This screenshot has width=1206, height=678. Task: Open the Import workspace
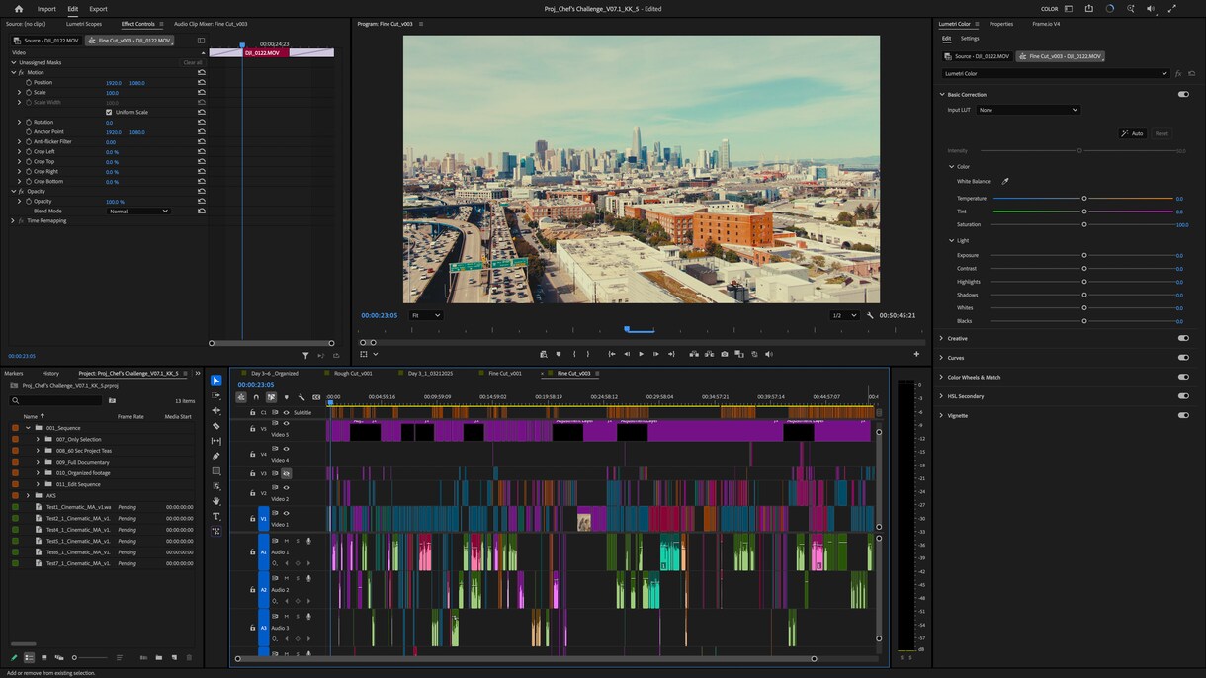pyautogui.click(x=46, y=9)
